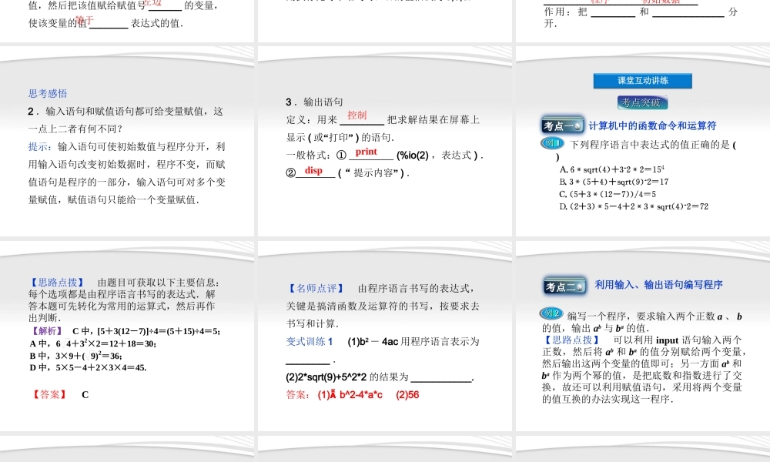Click the red fill-in answer disp

(x=313, y=170)
